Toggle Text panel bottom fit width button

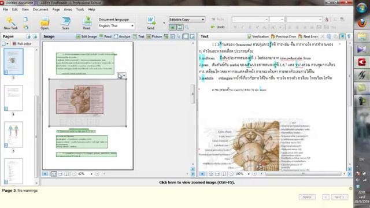click(217, 174)
